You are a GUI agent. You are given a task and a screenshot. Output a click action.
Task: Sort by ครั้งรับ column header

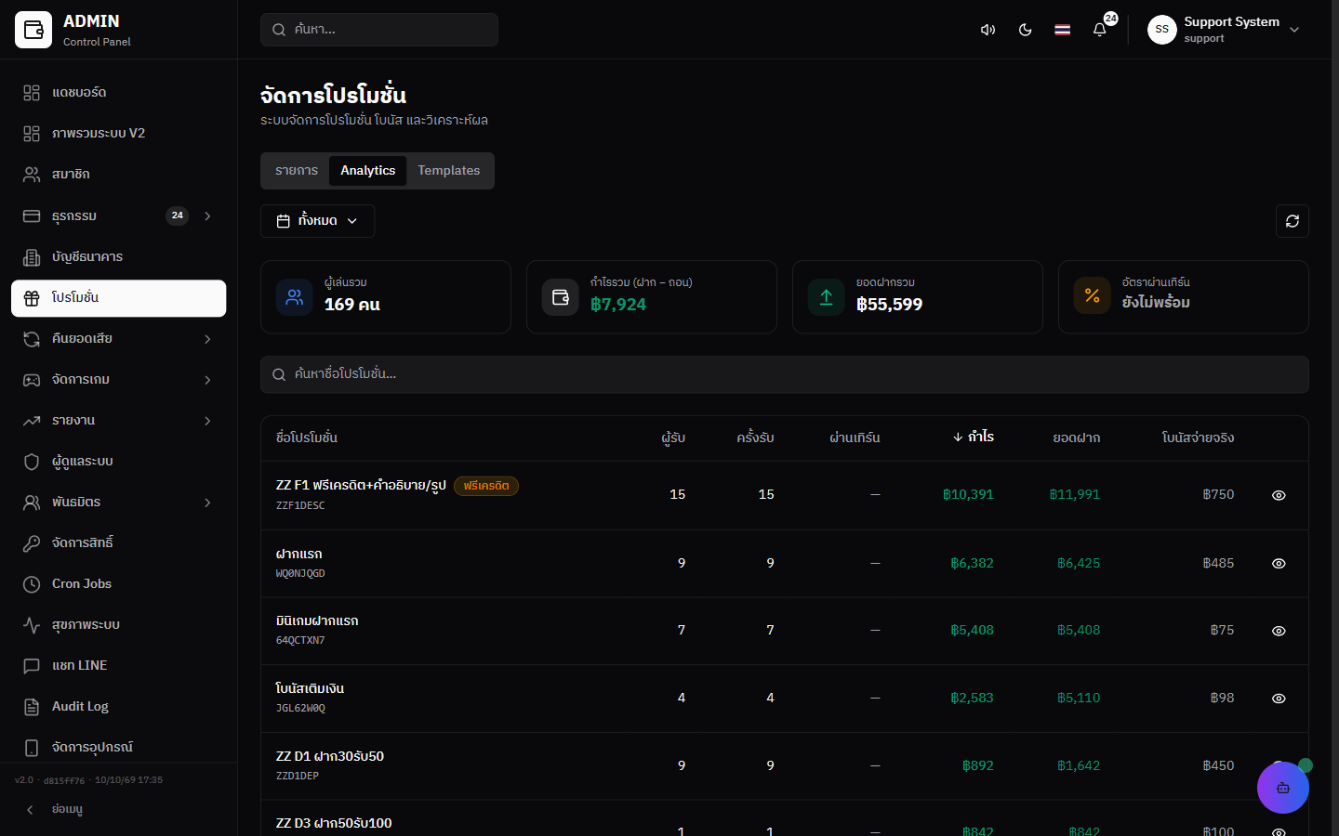tap(755, 438)
